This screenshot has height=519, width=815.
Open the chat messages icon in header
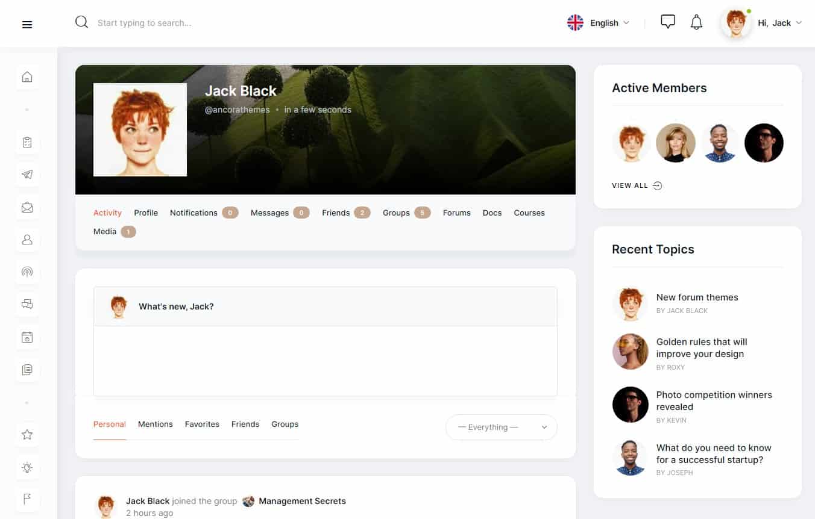pyautogui.click(x=667, y=22)
